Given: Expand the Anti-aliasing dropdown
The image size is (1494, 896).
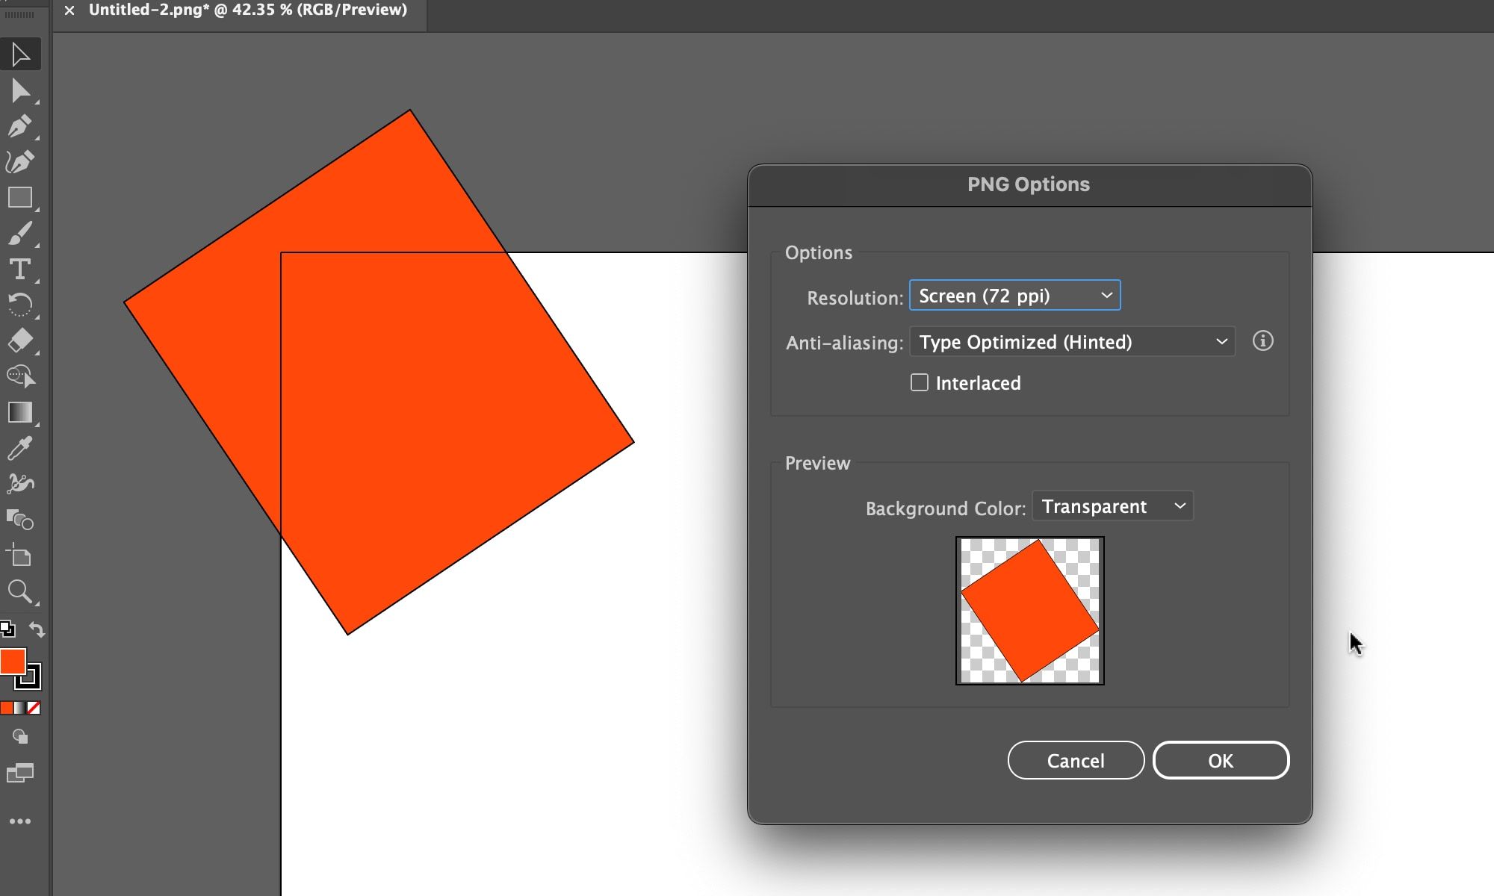Looking at the screenshot, I should coord(1072,342).
